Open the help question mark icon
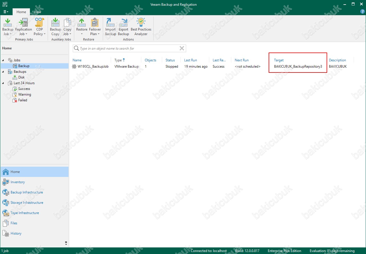 (x=363, y=12)
